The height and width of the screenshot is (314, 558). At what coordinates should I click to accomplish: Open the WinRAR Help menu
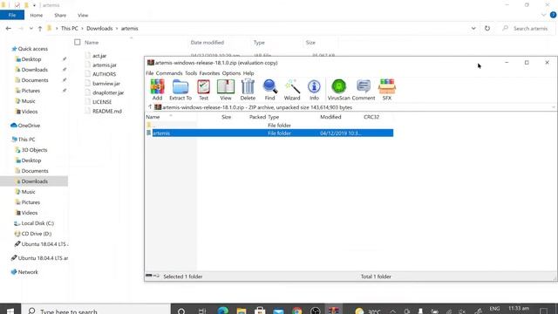coord(248,73)
